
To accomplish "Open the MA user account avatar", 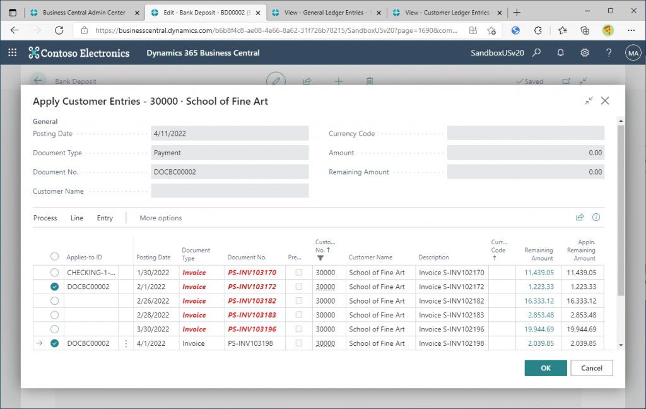I will pos(633,53).
